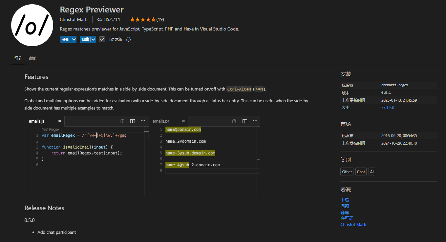Click the extension demo screenshot image
446x242 pixels.
[142, 156]
